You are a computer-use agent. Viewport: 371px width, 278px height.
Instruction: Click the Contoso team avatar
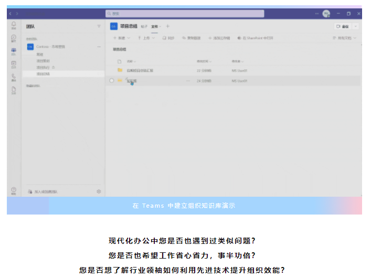(30, 47)
